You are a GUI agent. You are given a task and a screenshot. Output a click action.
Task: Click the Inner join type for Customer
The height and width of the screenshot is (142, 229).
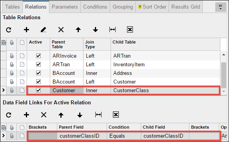coord(97,90)
